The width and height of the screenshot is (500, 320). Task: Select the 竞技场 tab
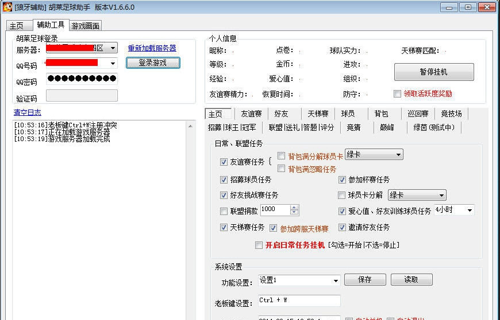click(x=451, y=114)
